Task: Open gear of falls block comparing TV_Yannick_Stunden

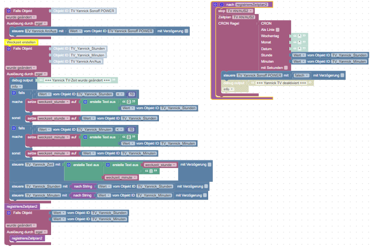Action: pos(14,93)
